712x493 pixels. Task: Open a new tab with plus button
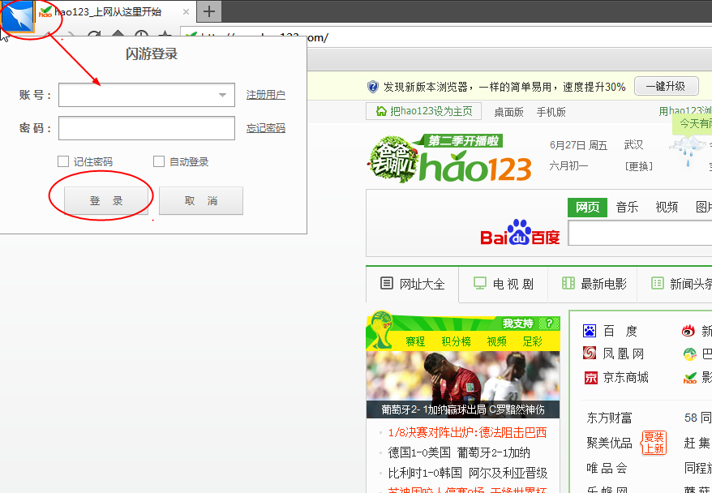tap(209, 11)
